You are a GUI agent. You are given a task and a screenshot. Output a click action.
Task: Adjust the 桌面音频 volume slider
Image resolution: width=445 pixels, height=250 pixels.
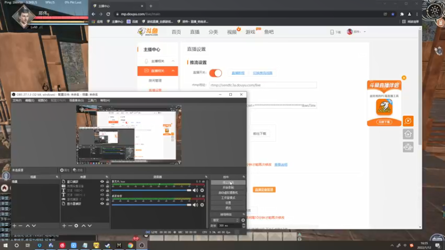tap(151, 204)
